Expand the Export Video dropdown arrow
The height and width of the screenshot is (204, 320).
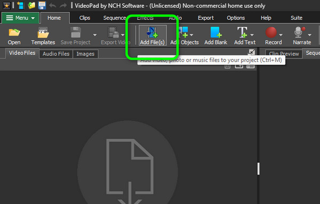(123, 35)
